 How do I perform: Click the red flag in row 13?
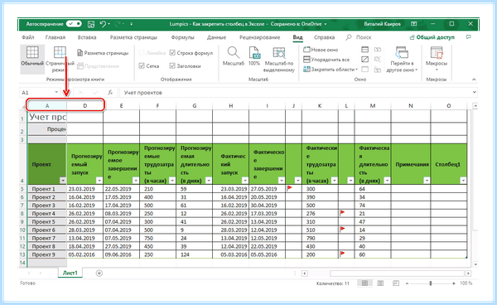coord(342,254)
